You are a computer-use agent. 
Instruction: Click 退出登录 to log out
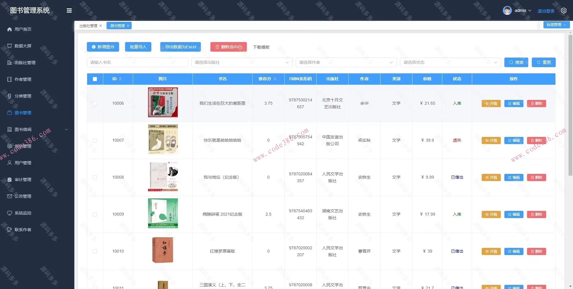click(x=546, y=10)
